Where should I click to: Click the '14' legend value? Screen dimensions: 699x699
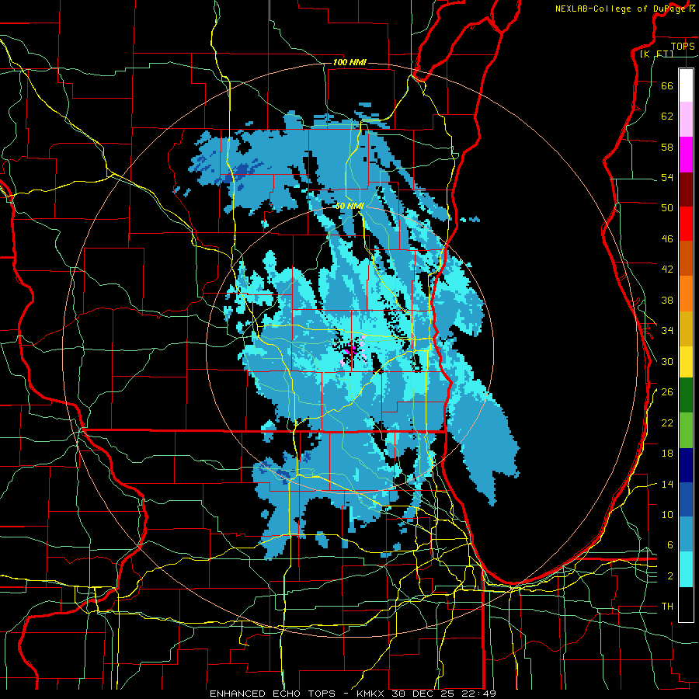click(667, 484)
